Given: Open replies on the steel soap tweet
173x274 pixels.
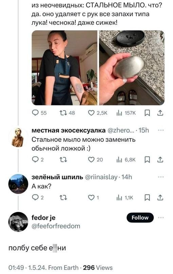Looking at the screenshot, I should (39, 113).
